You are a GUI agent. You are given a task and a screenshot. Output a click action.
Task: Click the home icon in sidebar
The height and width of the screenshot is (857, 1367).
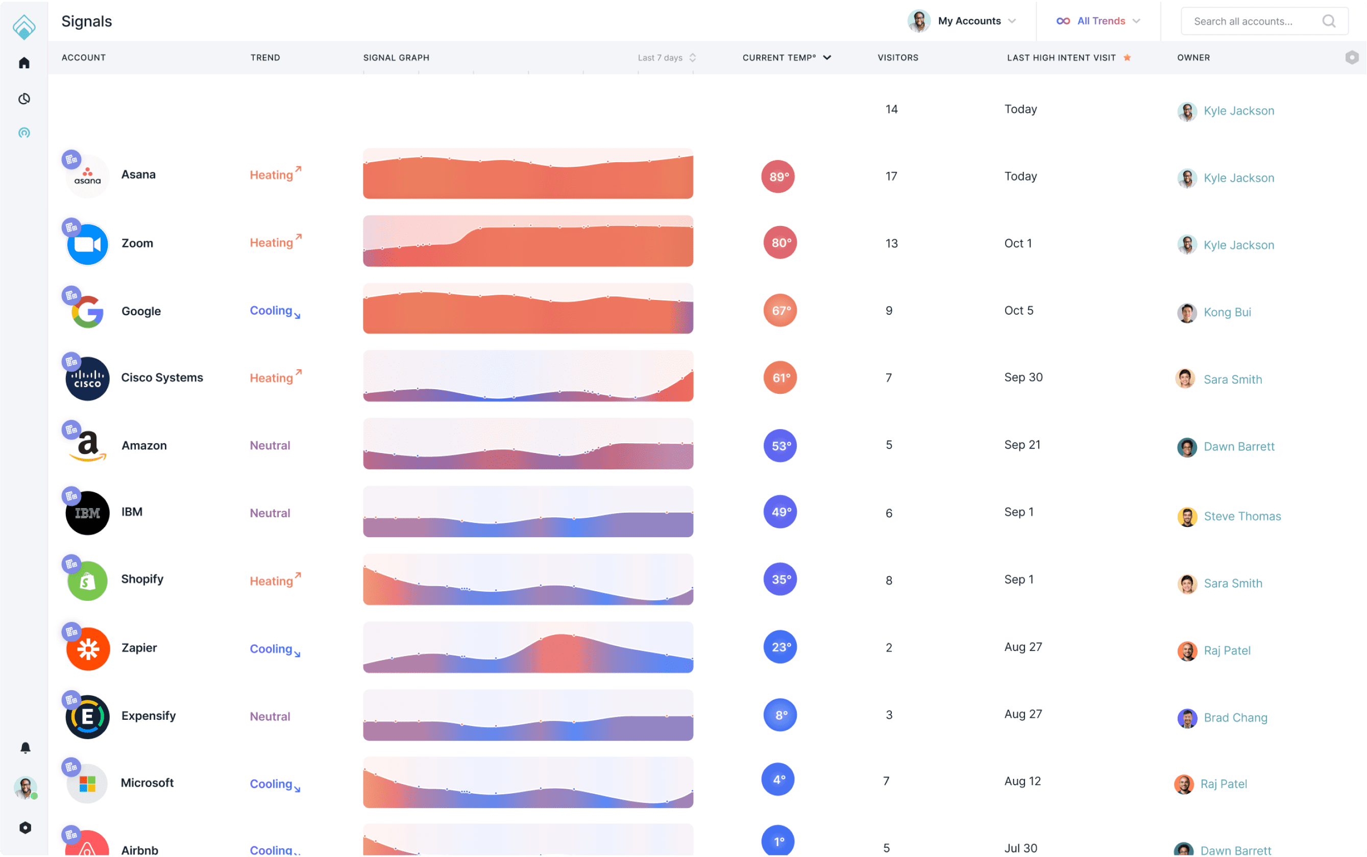tap(24, 63)
